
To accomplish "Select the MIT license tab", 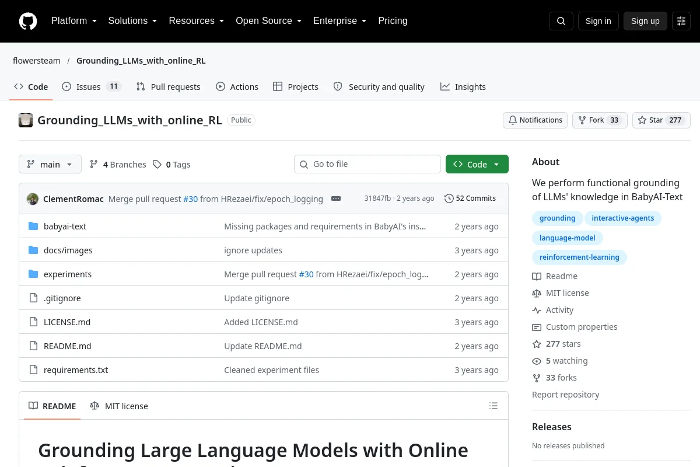I will pyautogui.click(x=119, y=406).
